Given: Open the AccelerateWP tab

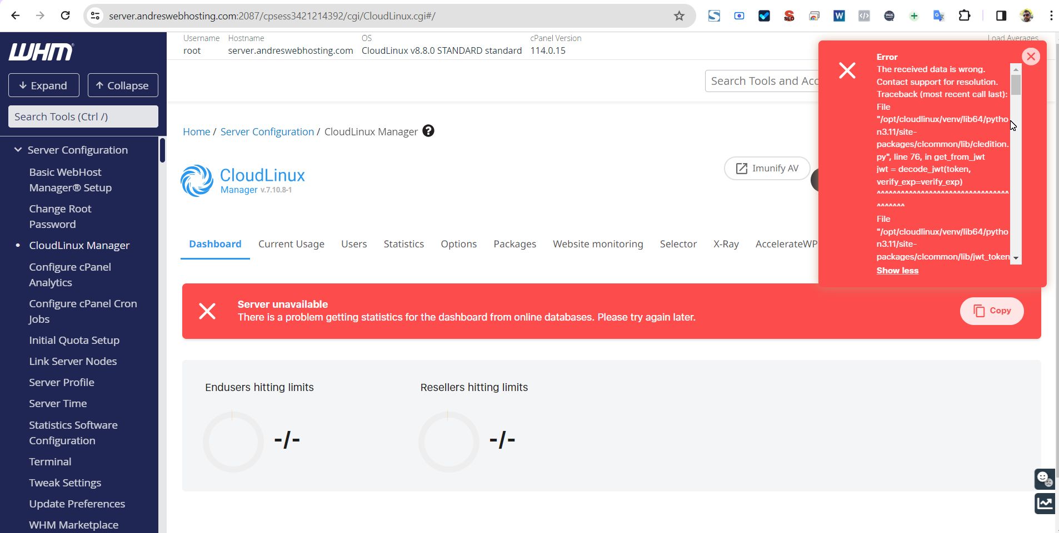Looking at the screenshot, I should (x=786, y=244).
